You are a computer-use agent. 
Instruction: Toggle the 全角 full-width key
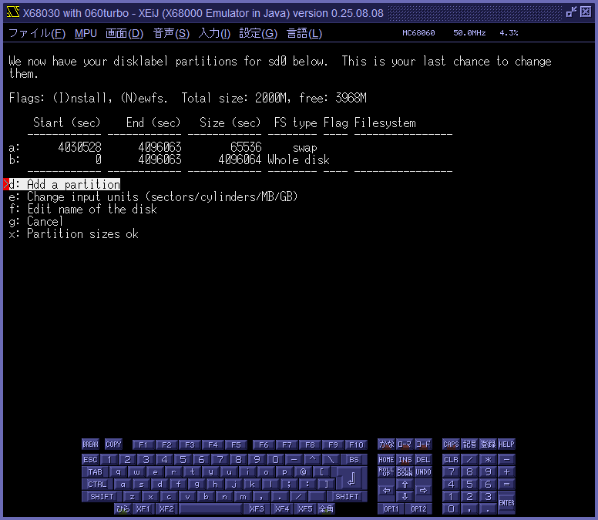pos(326,508)
